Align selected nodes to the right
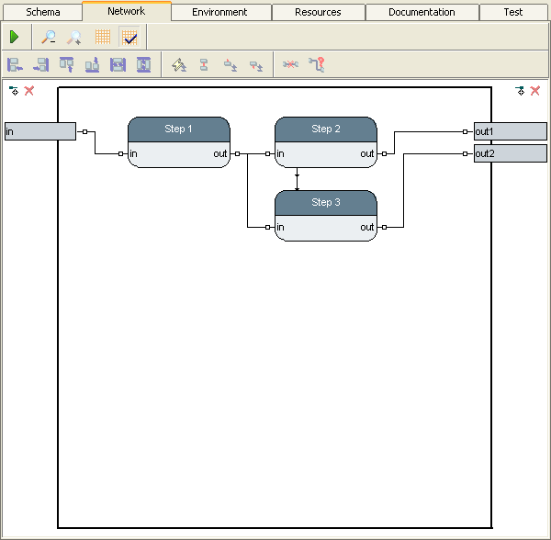Viewport: 551px width, 540px height. coord(40,65)
